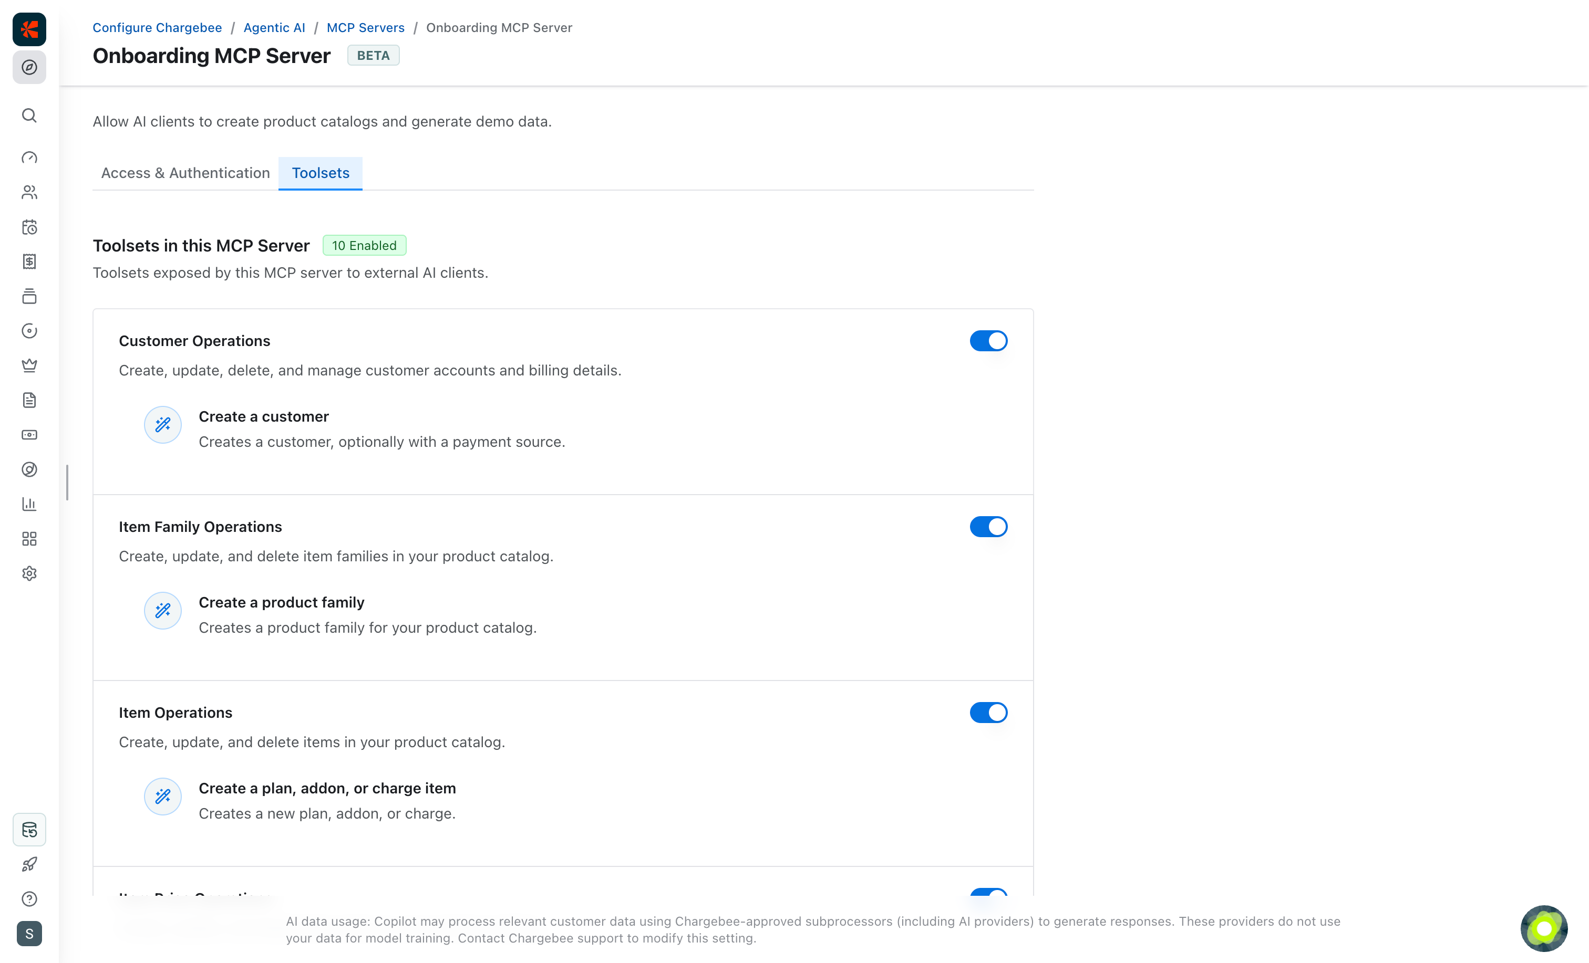Open the crown icon in sidebar
Image resolution: width=1589 pixels, height=963 pixels.
point(29,365)
